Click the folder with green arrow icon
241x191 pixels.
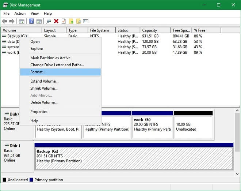tap(71, 21)
